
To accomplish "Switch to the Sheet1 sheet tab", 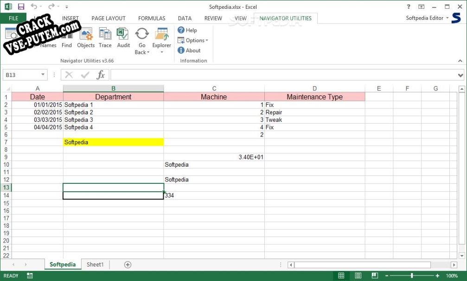I will point(95,264).
